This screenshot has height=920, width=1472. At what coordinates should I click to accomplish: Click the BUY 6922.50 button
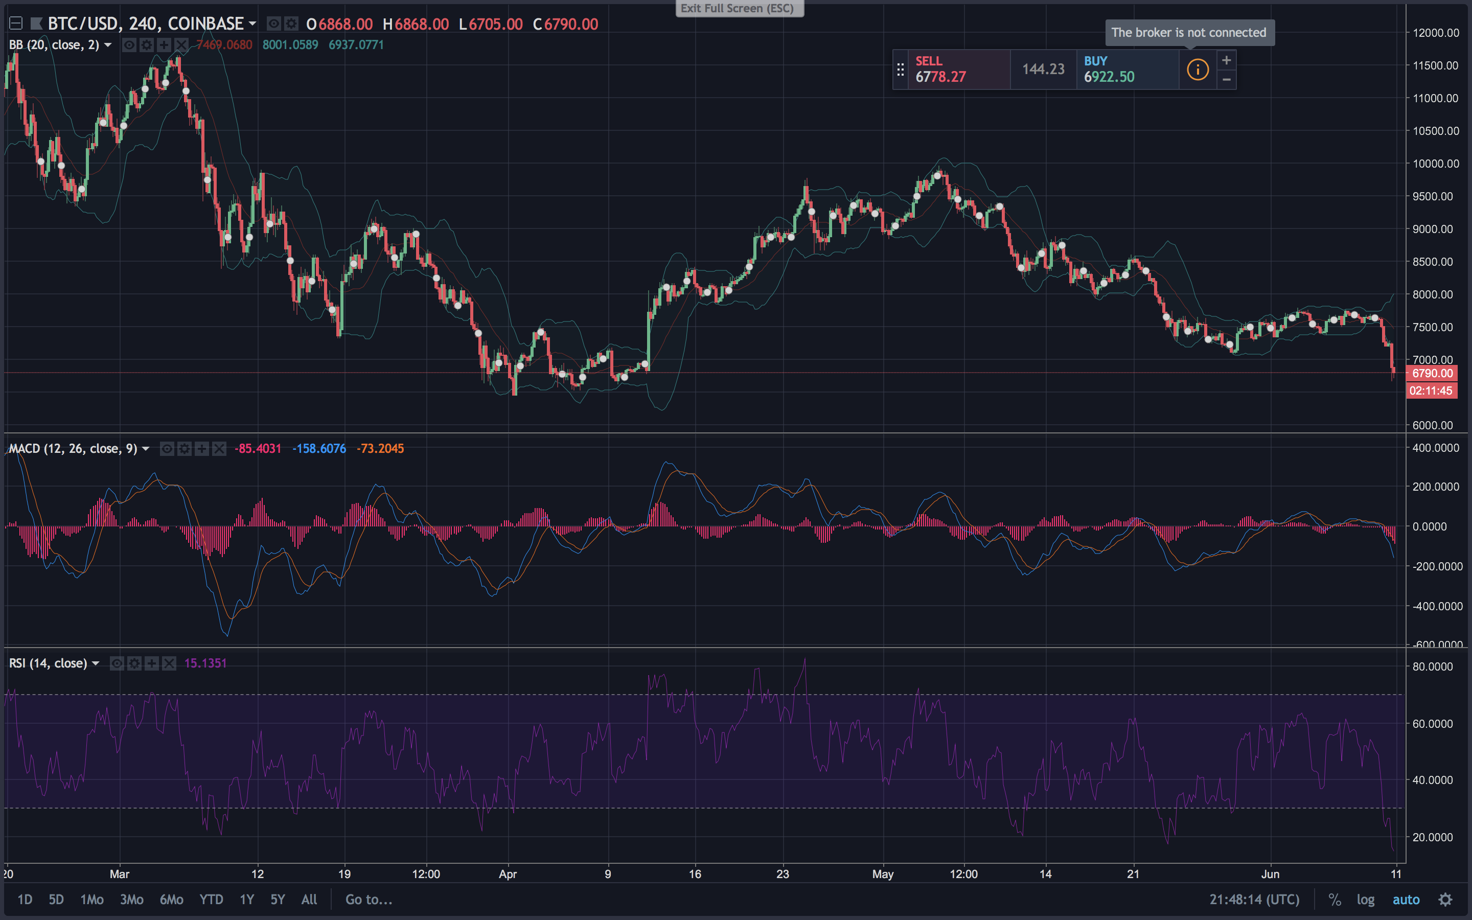pos(1128,70)
